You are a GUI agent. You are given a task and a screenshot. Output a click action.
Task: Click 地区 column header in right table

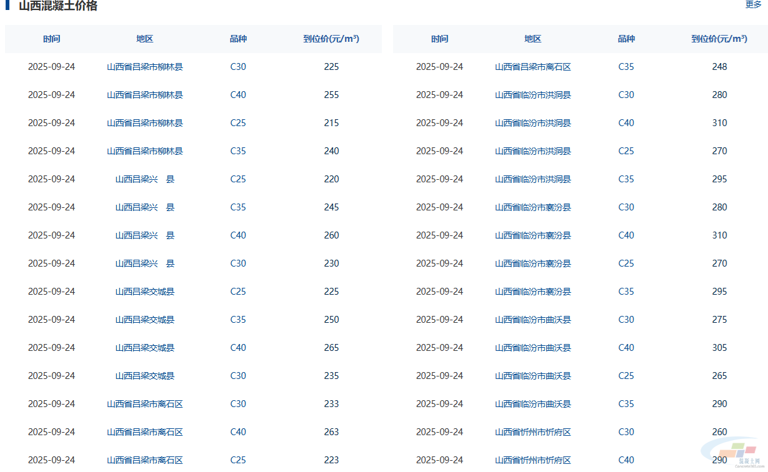tap(532, 39)
